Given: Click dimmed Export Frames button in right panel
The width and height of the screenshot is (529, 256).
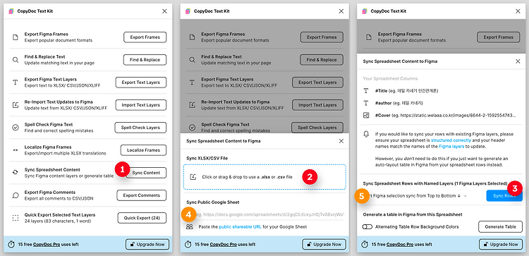Looking at the screenshot, I should pyautogui.click(x=498, y=37).
